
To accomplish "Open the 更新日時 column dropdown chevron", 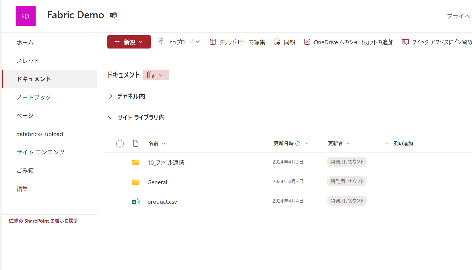I will [x=307, y=144].
